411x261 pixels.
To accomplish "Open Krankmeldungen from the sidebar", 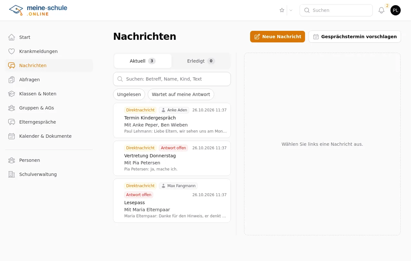I will click(x=49, y=51).
